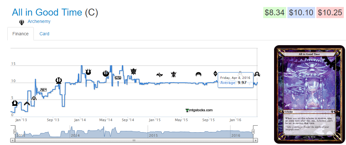Click the chart scrollbar's left arrow
This screenshot has height=145, width=346.
(x=13, y=140)
